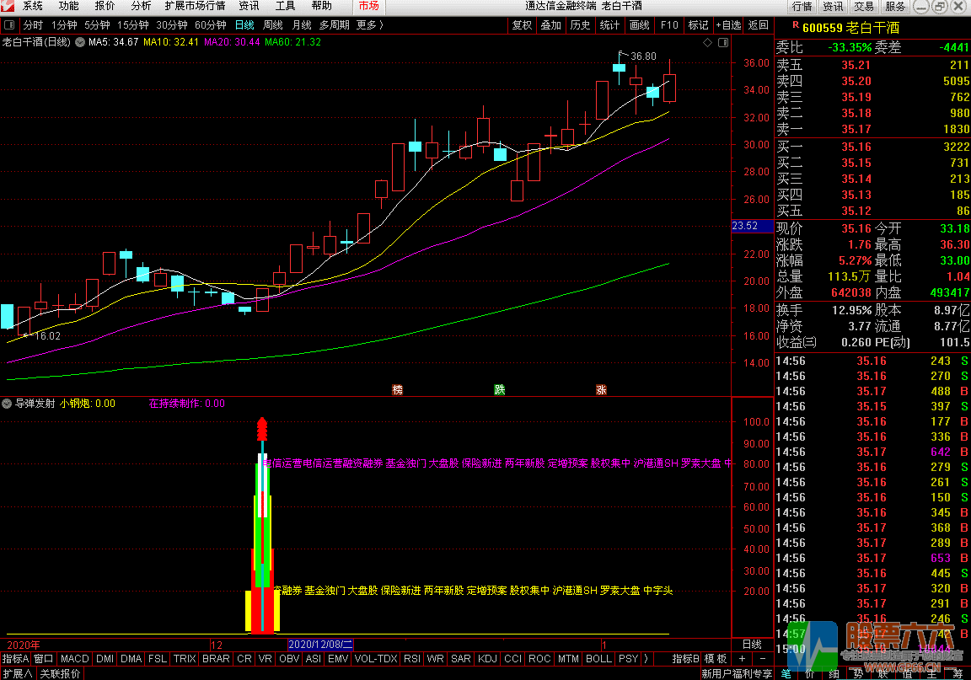Expand the 更多 period options
This screenshot has height=680, width=971.
tap(368, 25)
